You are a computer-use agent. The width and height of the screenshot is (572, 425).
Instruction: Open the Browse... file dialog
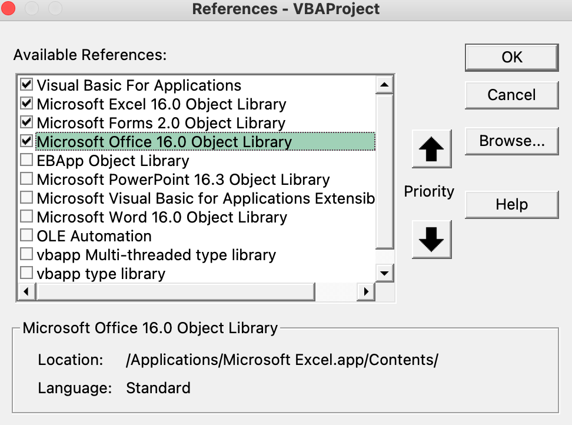point(511,141)
